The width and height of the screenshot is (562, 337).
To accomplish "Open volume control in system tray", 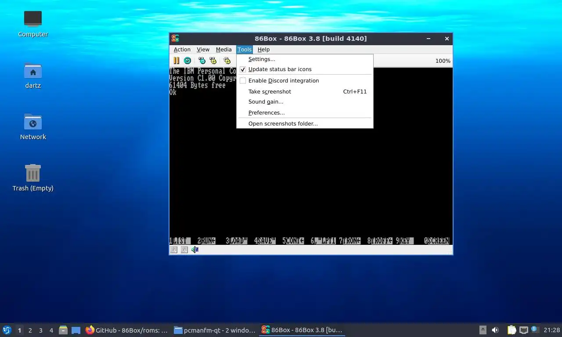I will (x=495, y=330).
